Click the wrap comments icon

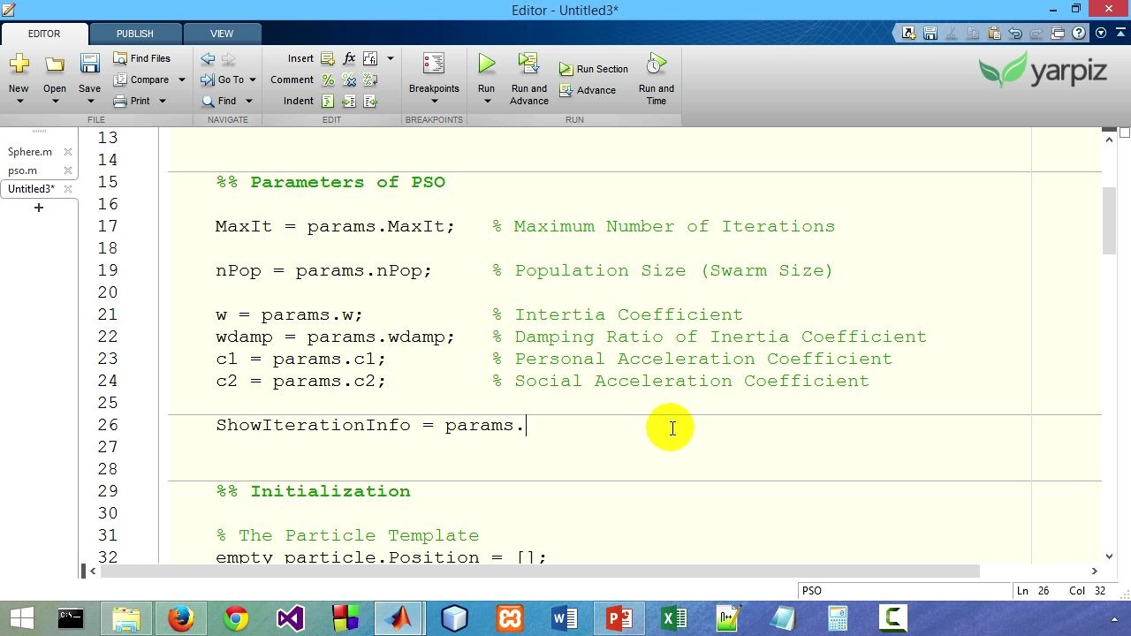coord(370,79)
